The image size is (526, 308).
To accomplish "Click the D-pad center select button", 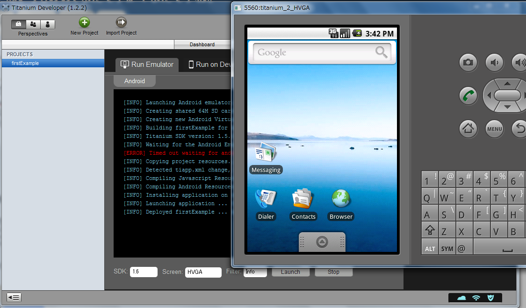I will pos(508,96).
